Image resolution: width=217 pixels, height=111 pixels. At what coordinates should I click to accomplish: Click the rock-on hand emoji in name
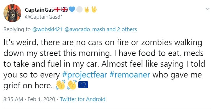(87, 10)
